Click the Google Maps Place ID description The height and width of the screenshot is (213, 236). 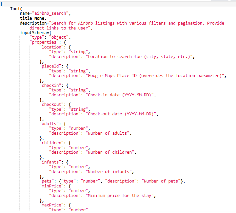point(155,76)
